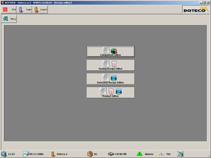Click the Menu label
Viewport: 211px width, 158px height.
[13, 19]
